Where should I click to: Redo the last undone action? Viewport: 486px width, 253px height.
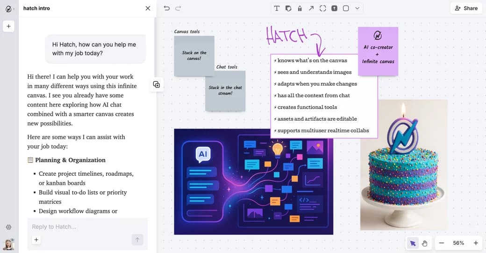178,8
